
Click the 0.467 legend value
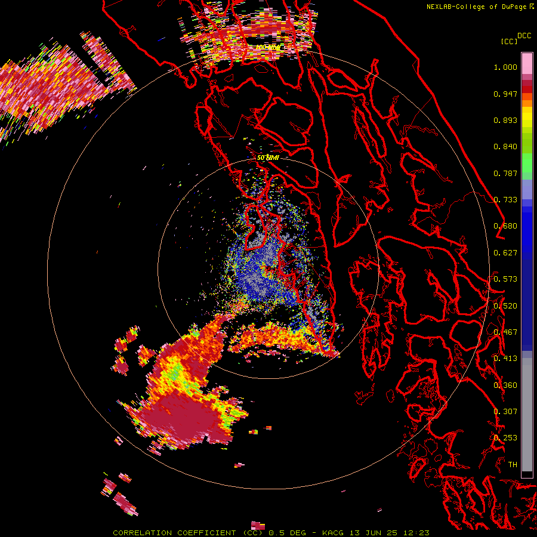(505, 332)
